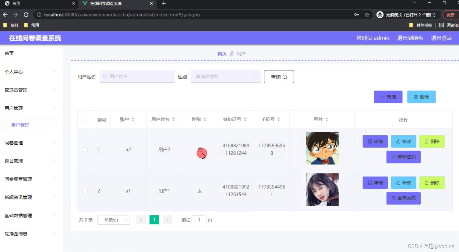
Task: Check the row checkbox for 用户1
Action: [x=86, y=191]
